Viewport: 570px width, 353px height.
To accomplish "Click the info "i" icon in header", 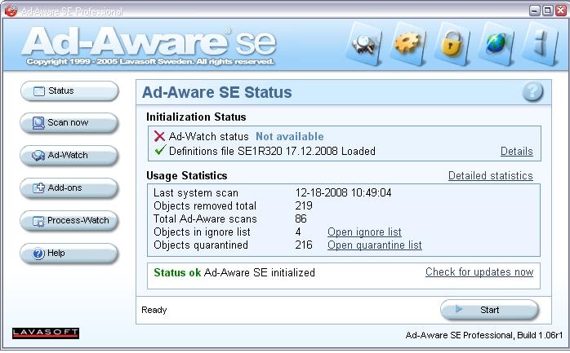I will 540,45.
